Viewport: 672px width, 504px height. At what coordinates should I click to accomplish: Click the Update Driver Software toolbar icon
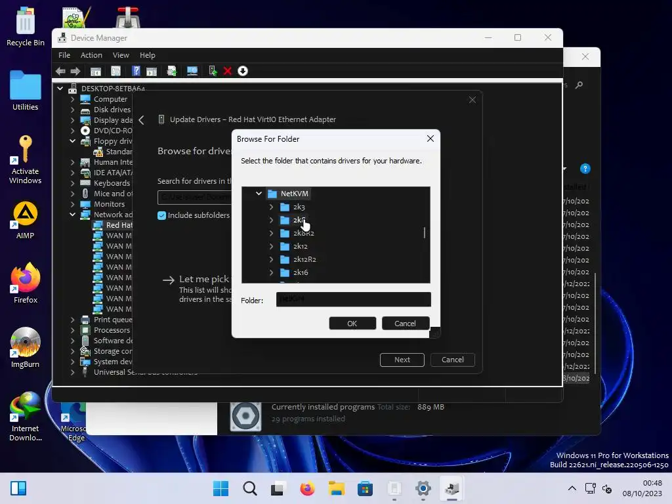click(x=171, y=71)
